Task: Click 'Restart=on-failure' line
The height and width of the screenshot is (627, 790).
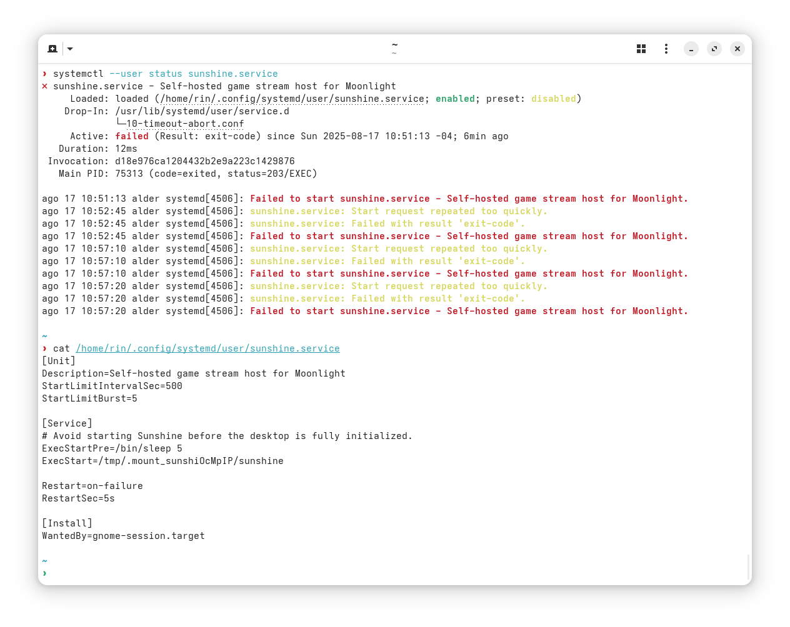Action: [x=92, y=486]
